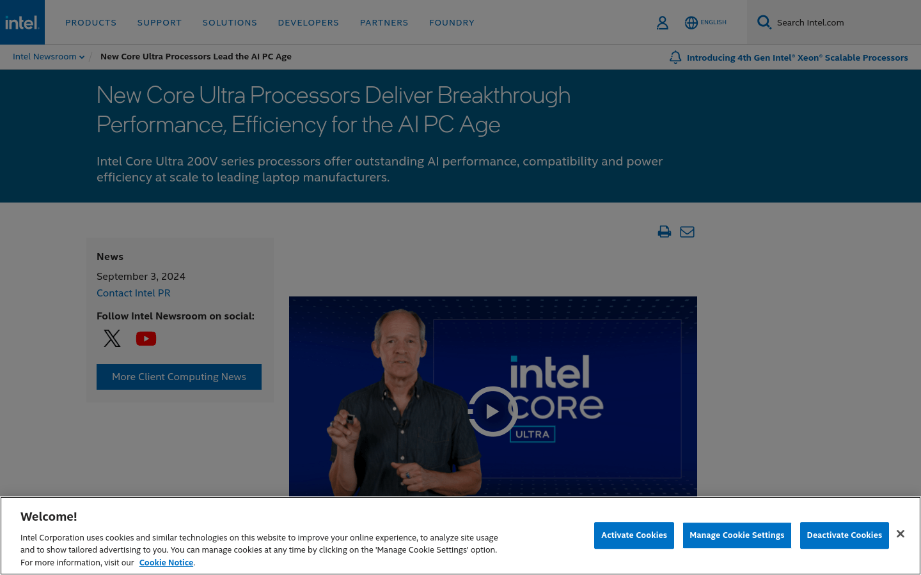Viewport: 921px width, 575px height.
Task: Open the account sign-in icon
Action: point(663,22)
